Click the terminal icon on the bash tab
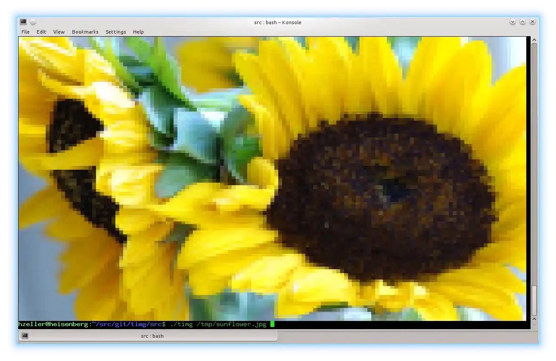Viewport: 556px width, 361px height. point(25,336)
